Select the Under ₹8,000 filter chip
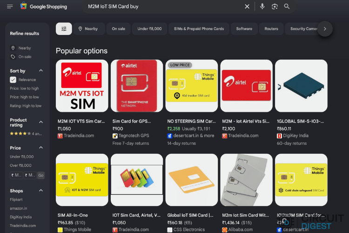This screenshot has width=349, height=233. 149,29
